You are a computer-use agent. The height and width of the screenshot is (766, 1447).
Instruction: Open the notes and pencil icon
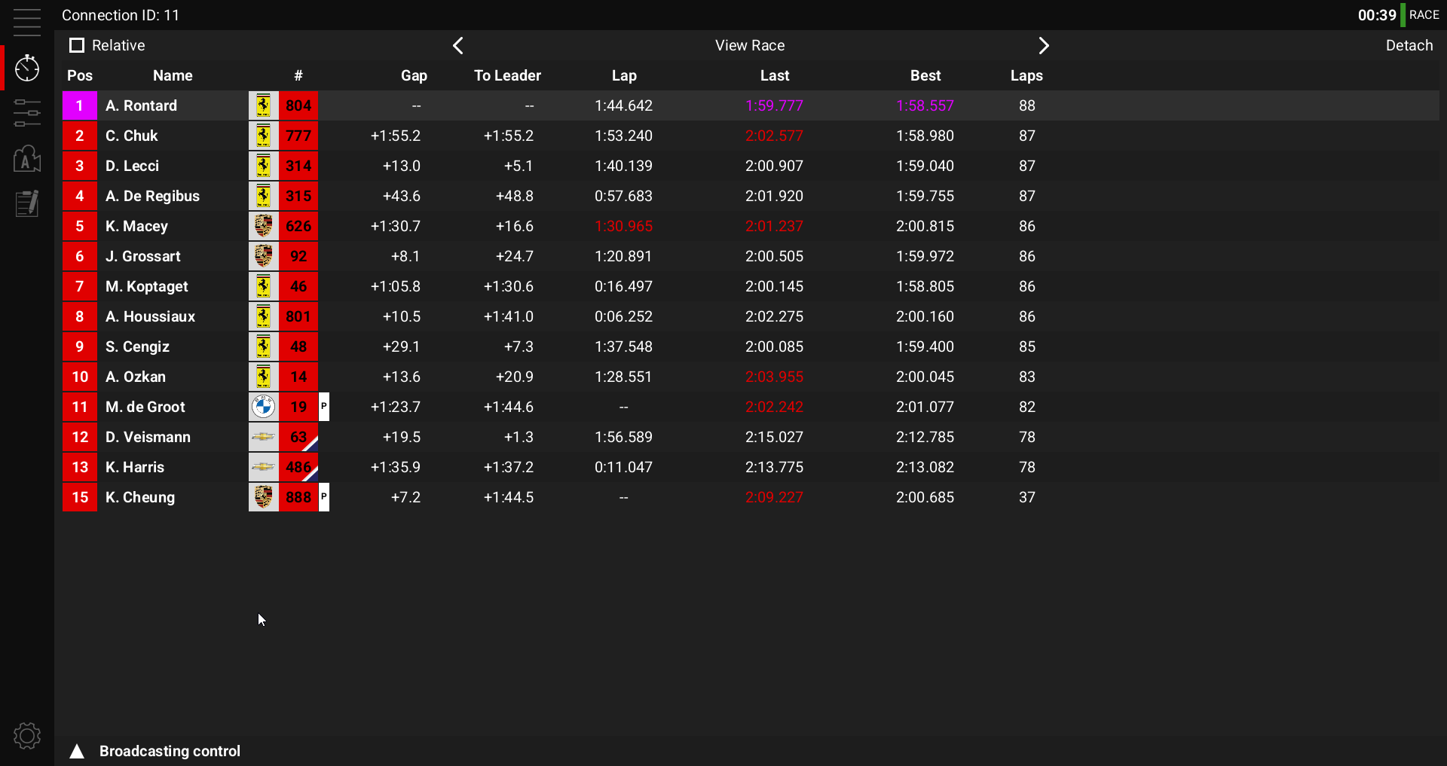[26, 203]
